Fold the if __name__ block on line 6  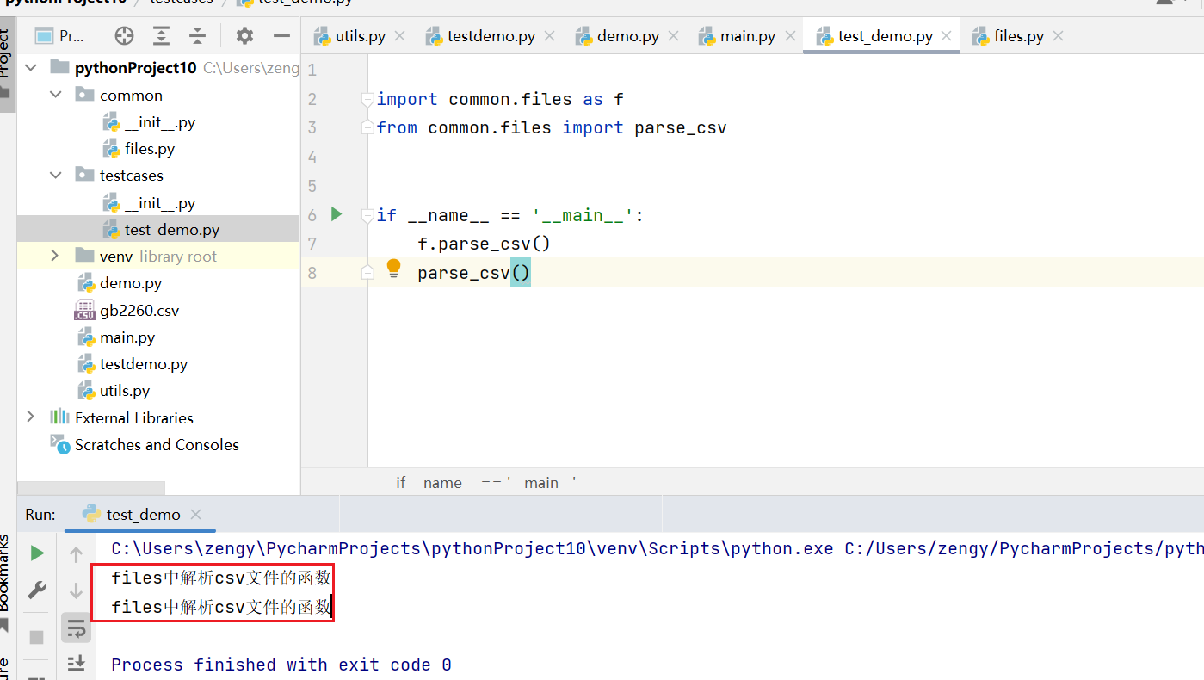[367, 215]
